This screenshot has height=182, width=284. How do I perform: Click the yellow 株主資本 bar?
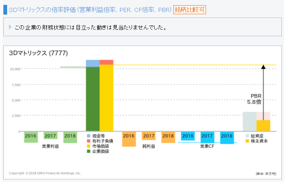[x=263, y=126]
